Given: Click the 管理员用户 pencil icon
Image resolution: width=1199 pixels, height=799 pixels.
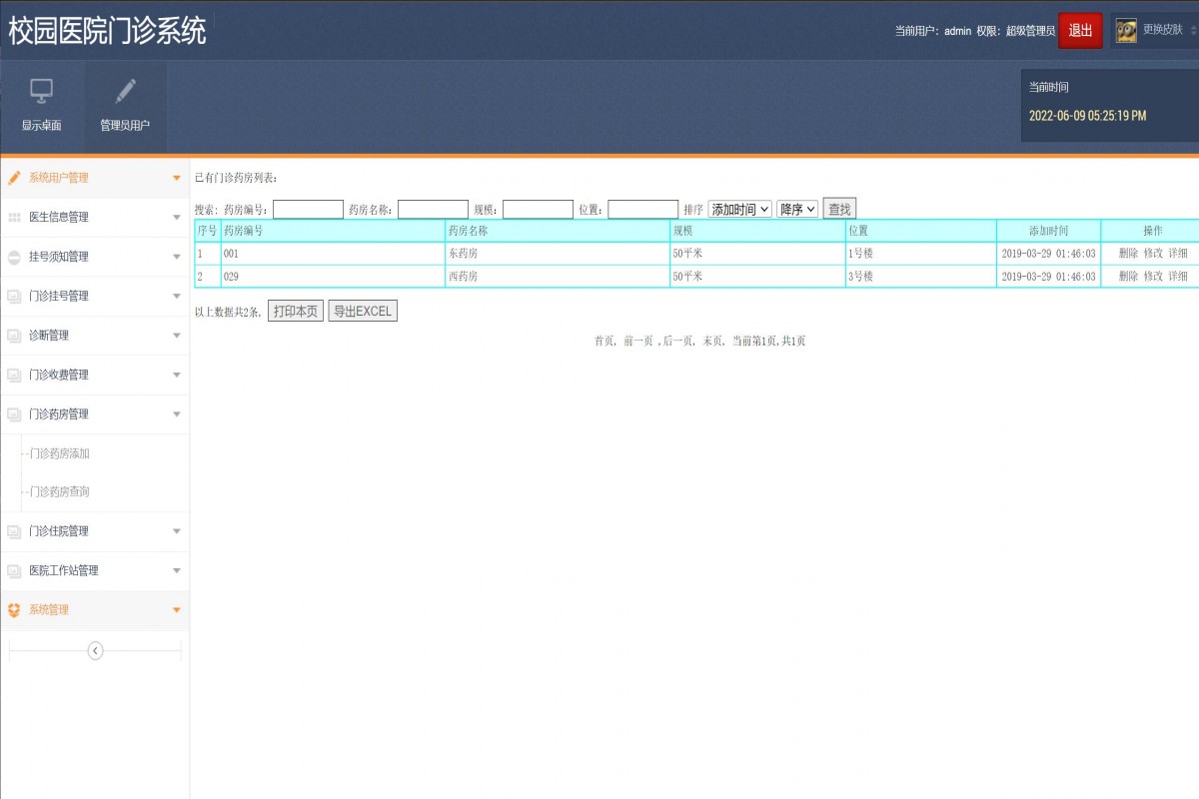Looking at the screenshot, I should [125, 91].
